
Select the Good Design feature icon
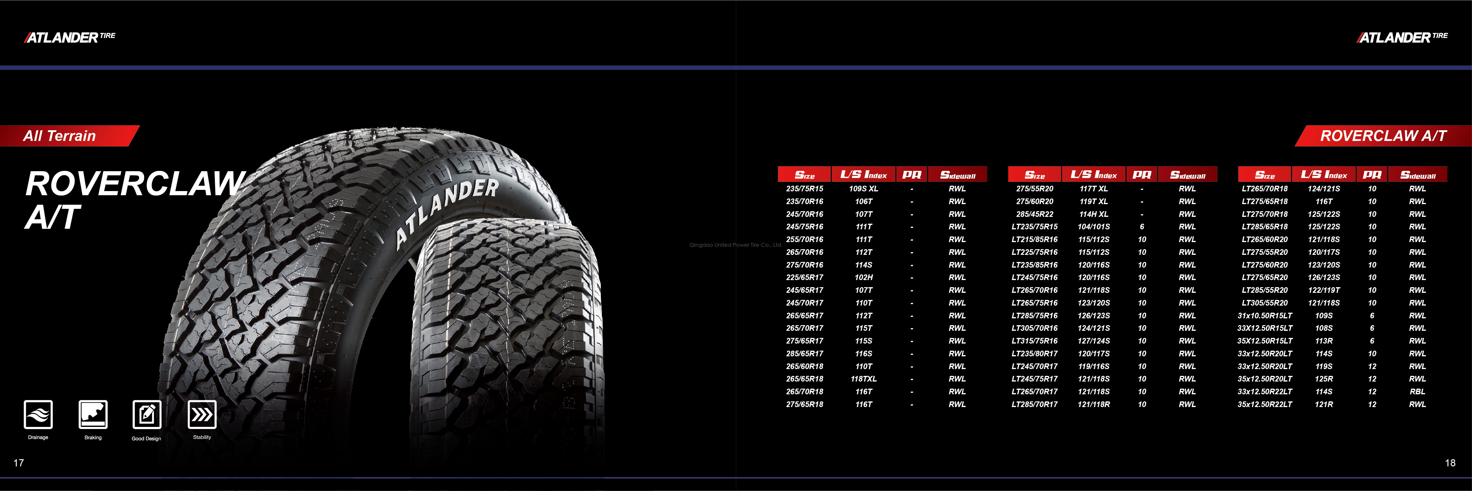tap(147, 414)
